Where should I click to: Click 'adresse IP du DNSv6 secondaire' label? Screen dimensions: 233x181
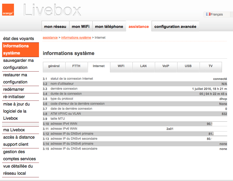(x=74, y=149)
